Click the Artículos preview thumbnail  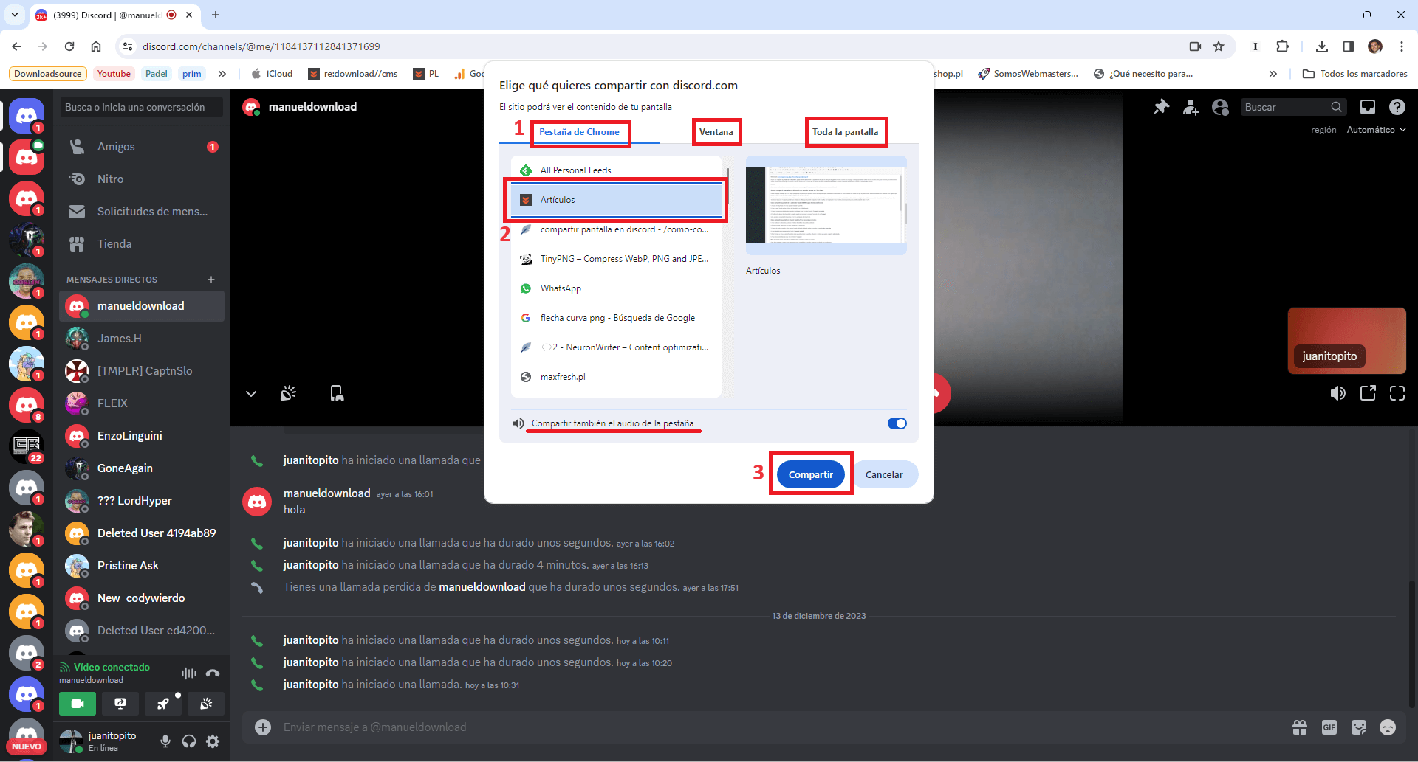826,205
